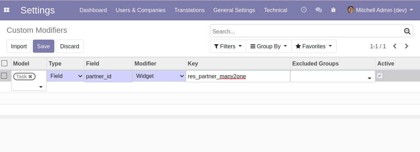Go to previous page arrow
Image resolution: width=420 pixels, height=152 pixels.
[394, 46]
